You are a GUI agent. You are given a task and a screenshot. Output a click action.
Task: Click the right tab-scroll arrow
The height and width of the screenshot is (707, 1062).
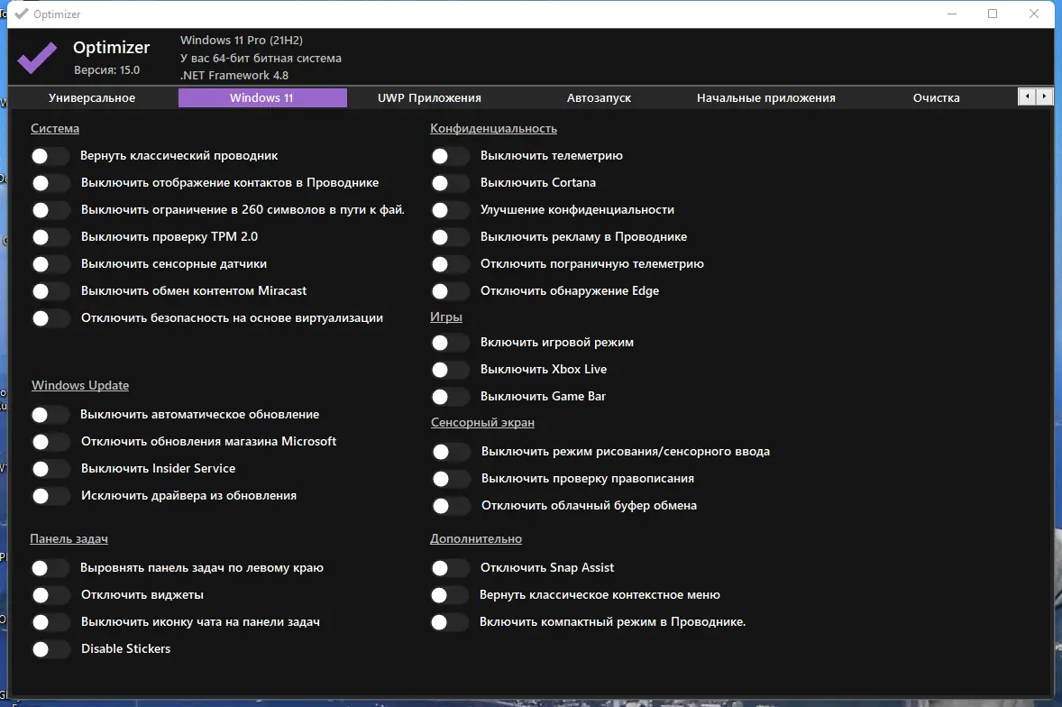1046,96
